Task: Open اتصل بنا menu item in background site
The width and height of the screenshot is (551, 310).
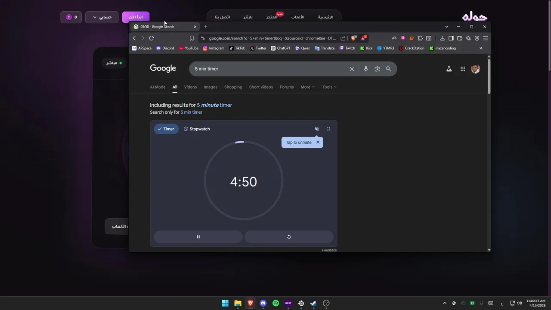Action: pos(223,17)
